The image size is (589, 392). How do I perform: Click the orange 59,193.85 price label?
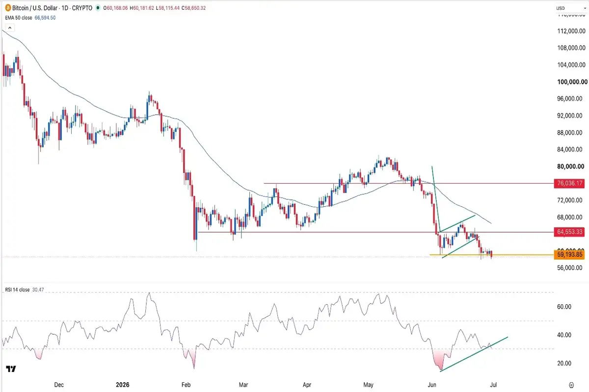click(570, 255)
